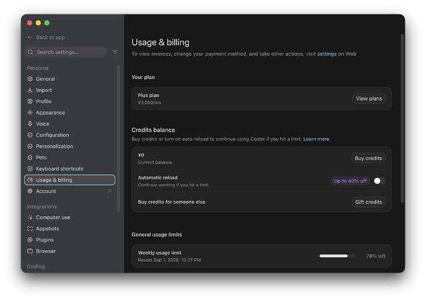
Task: Open Personalization settings
Action: pos(70,146)
